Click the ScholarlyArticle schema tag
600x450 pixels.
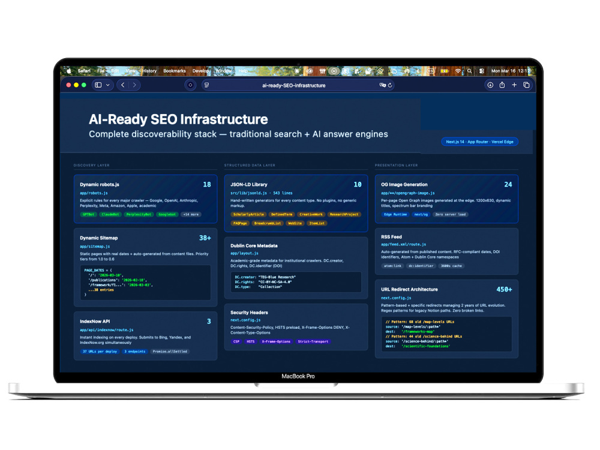point(248,214)
